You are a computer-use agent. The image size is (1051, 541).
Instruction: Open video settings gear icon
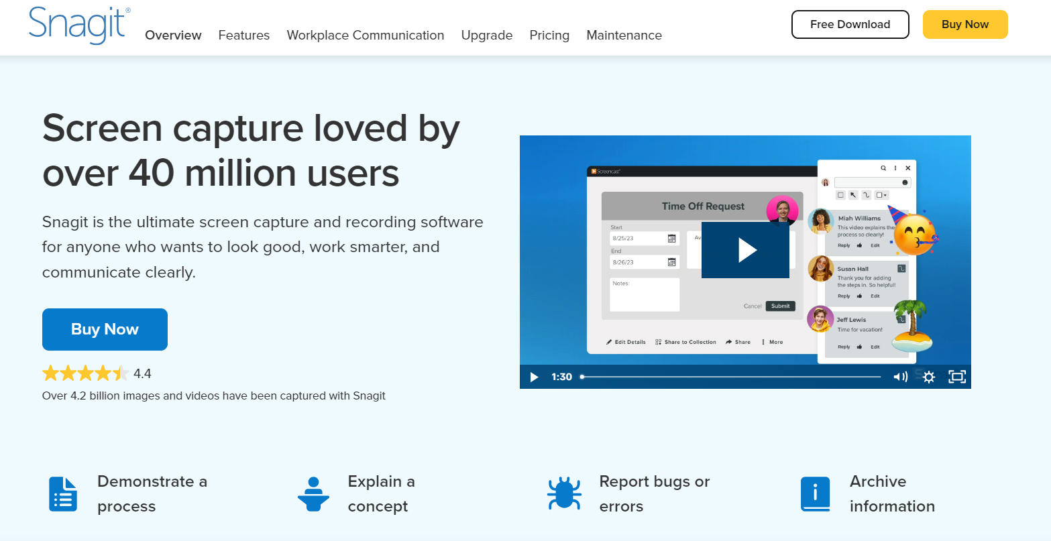928,377
